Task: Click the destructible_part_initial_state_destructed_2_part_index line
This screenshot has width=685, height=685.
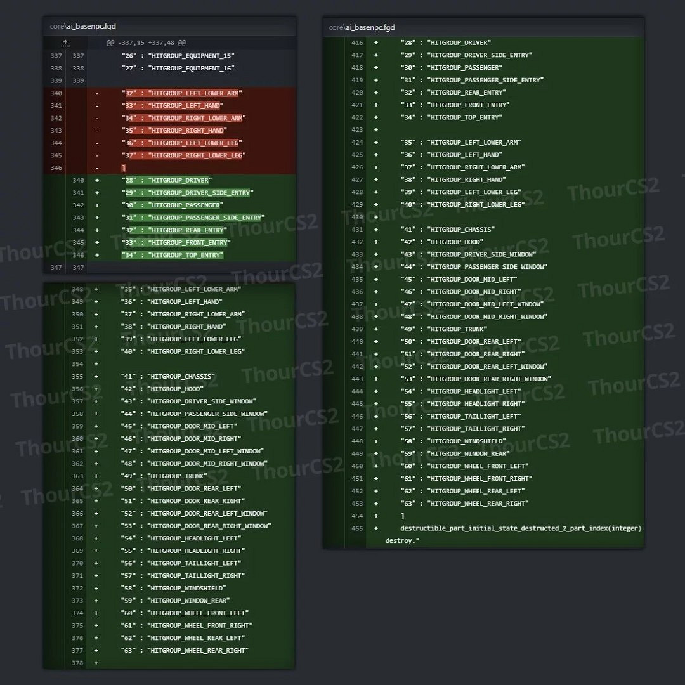Action: (x=520, y=528)
